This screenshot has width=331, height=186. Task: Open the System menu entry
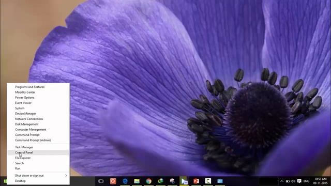tap(38, 108)
